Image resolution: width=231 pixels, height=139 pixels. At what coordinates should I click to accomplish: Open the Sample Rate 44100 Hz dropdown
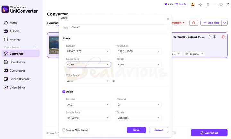[88, 118]
